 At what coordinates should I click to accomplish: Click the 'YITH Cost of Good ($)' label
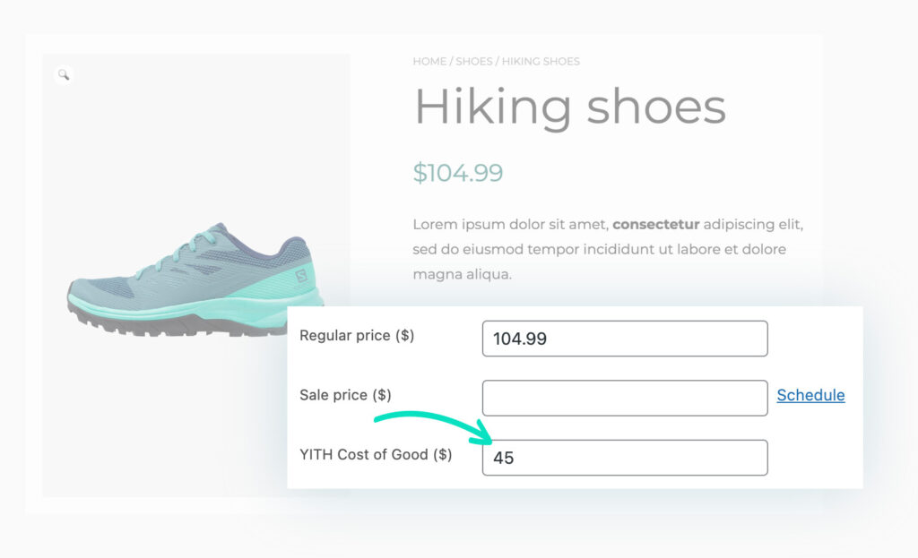click(x=376, y=455)
